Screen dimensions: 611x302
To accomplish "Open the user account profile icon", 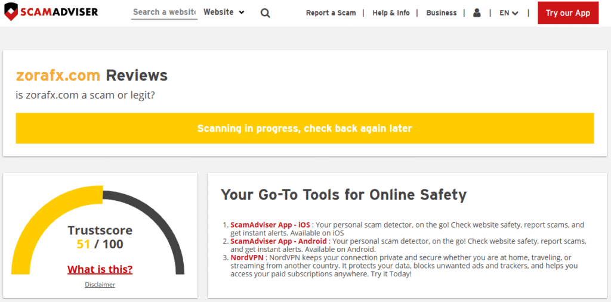I will (477, 13).
